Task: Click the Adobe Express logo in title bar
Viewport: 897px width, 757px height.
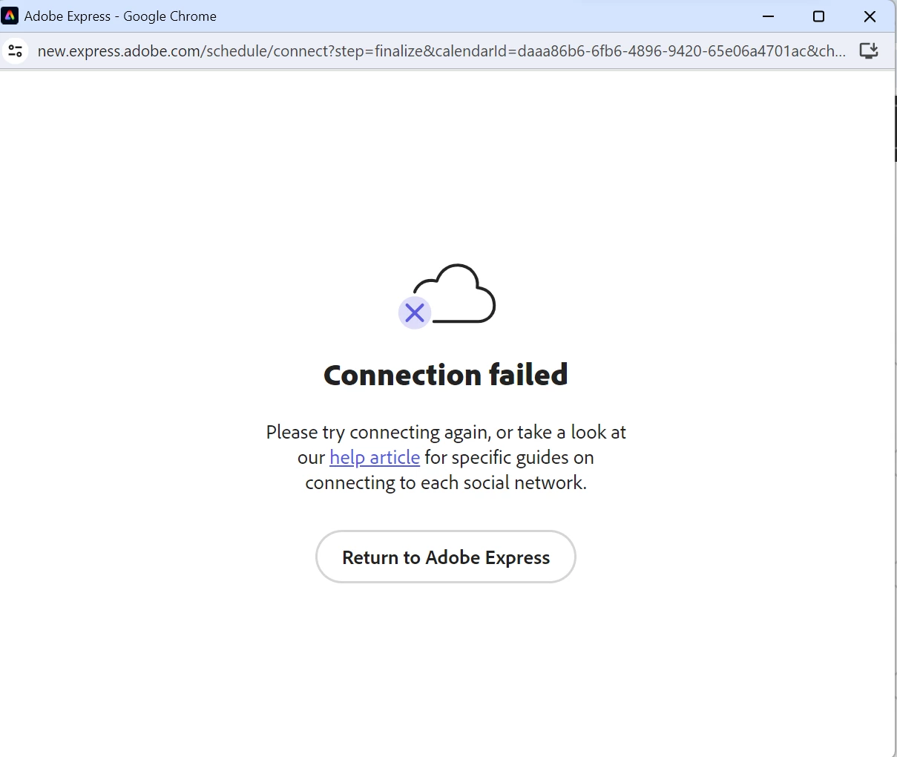Action: point(10,16)
